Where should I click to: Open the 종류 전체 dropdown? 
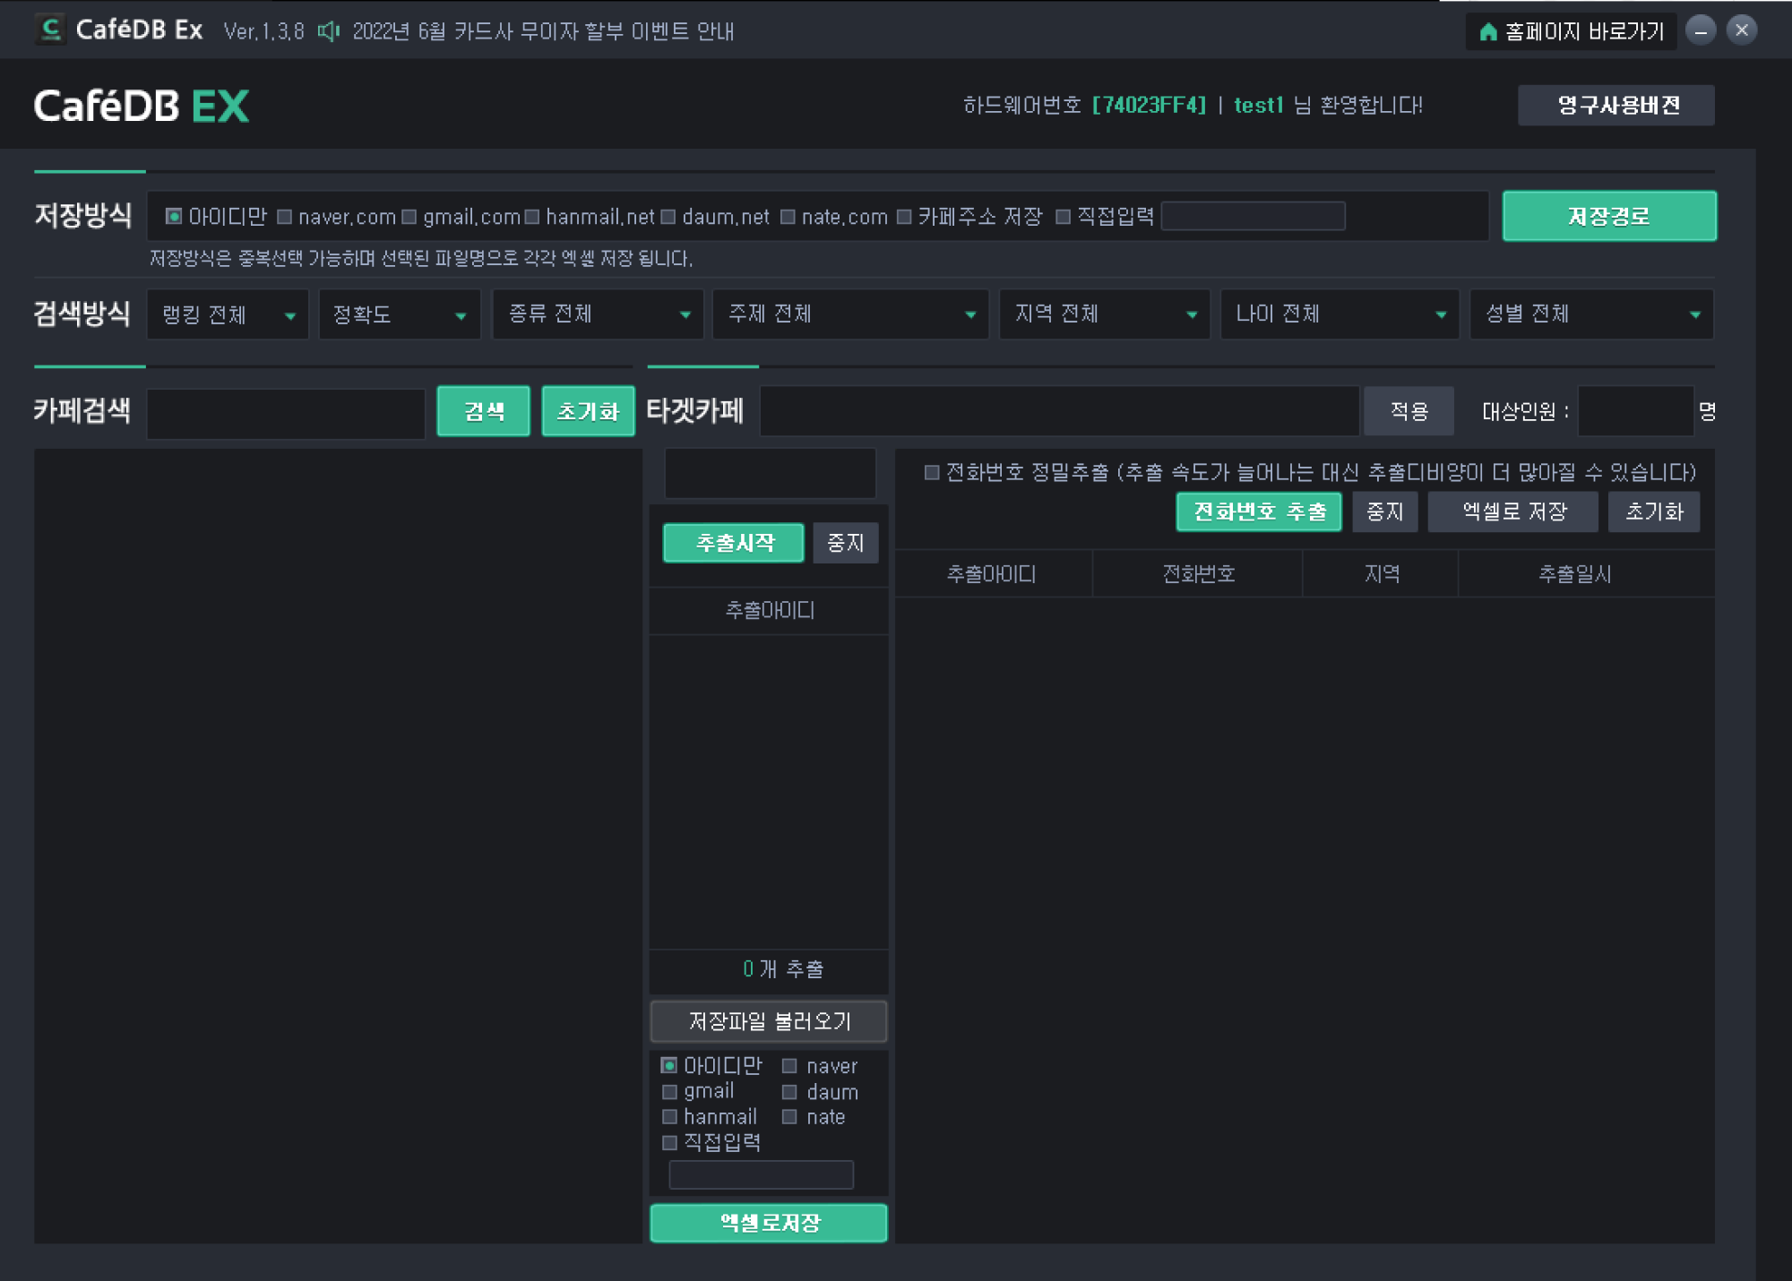[598, 314]
